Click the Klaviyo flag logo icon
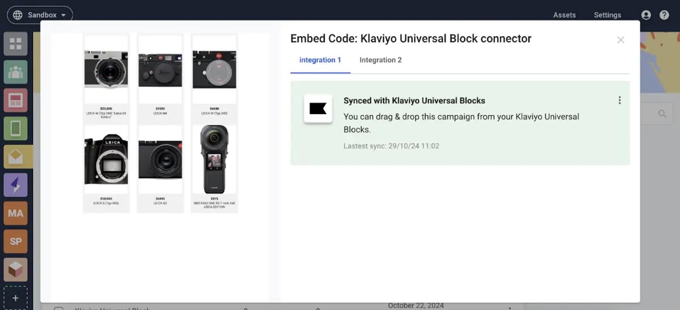The image size is (680, 310). tap(318, 109)
